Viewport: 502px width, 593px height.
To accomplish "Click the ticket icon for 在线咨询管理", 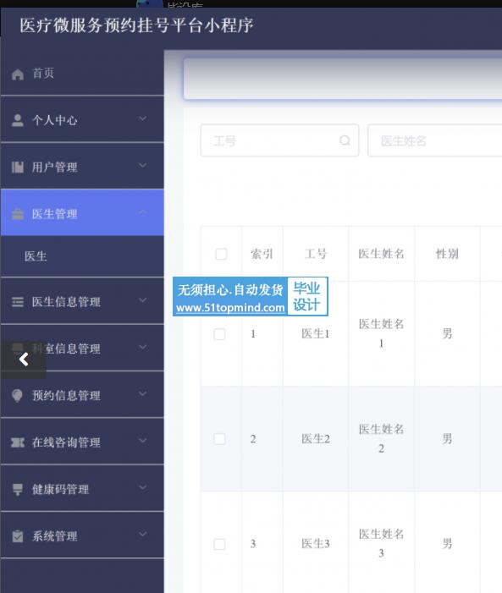I will pos(18,442).
